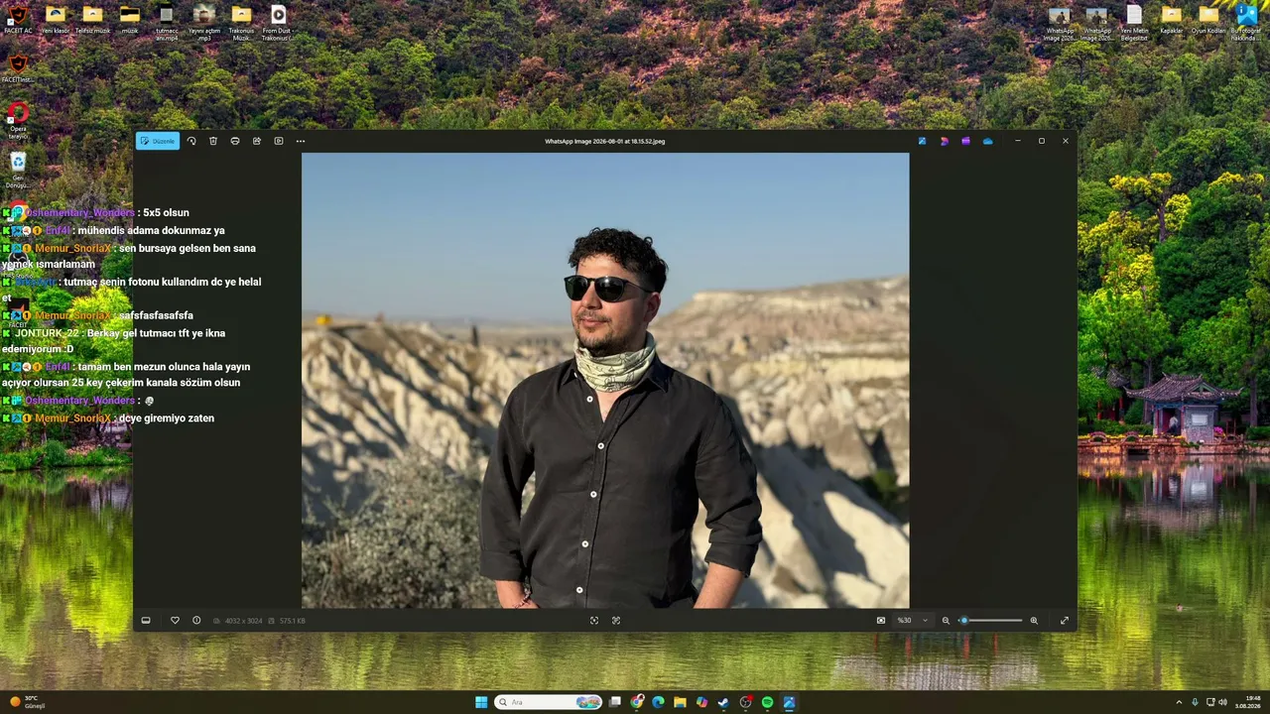Click the taskbar Ara search box
Screen dimensions: 1270x714
[x=549, y=702]
